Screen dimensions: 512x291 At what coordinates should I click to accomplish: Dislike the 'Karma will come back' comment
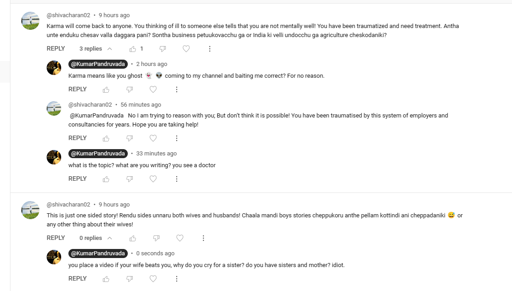click(x=163, y=49)
